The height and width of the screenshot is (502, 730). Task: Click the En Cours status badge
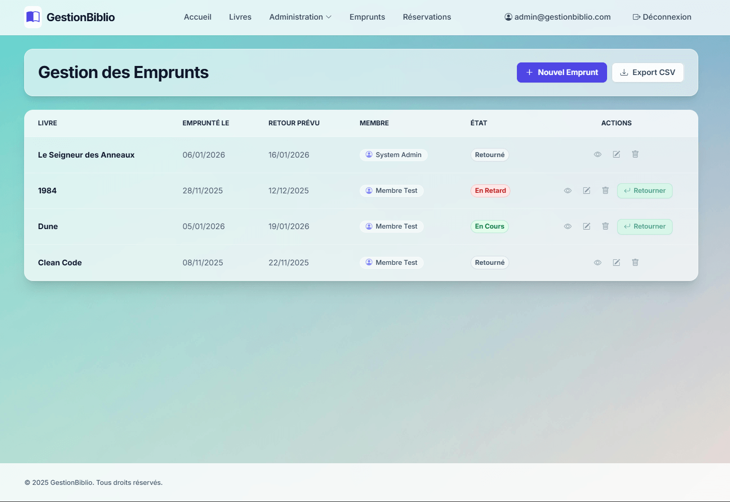(490, 227)
